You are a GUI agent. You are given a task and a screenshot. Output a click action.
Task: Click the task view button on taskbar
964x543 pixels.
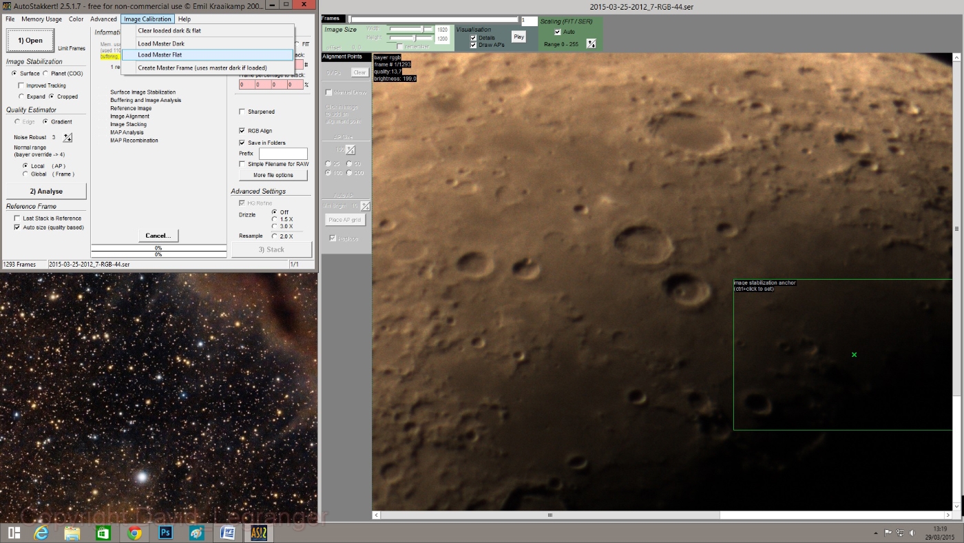pyautogui.click(x=14, y=533)
